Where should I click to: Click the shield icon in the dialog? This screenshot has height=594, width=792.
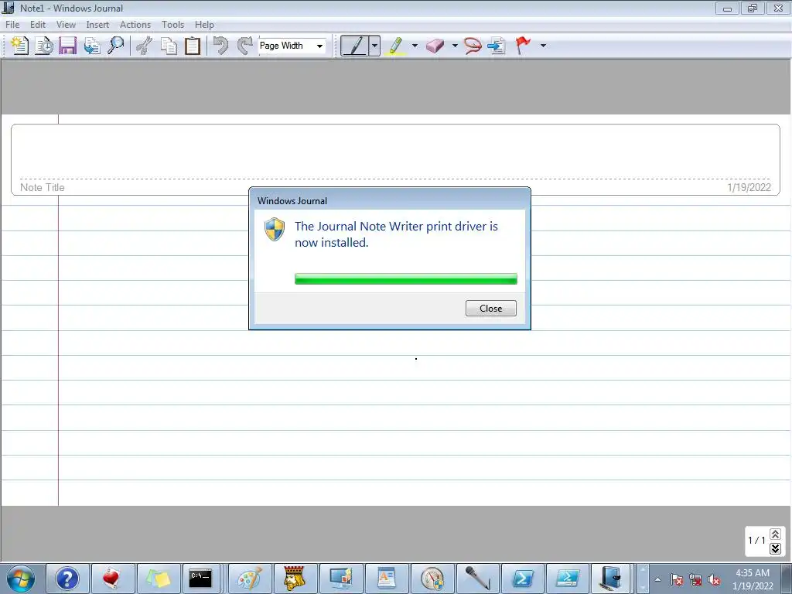click(x=275, y=229)
